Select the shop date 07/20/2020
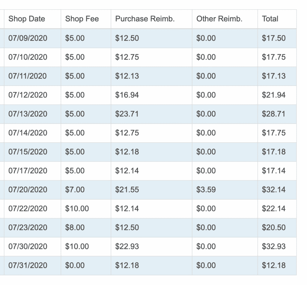307x285 pixels. point(28,190)
